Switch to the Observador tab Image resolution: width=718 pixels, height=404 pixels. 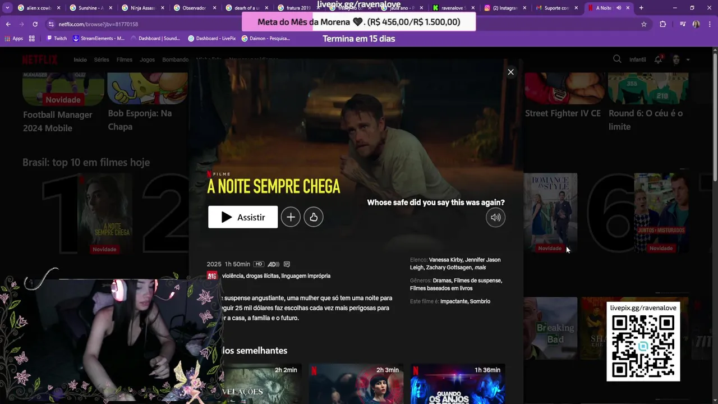194,8
